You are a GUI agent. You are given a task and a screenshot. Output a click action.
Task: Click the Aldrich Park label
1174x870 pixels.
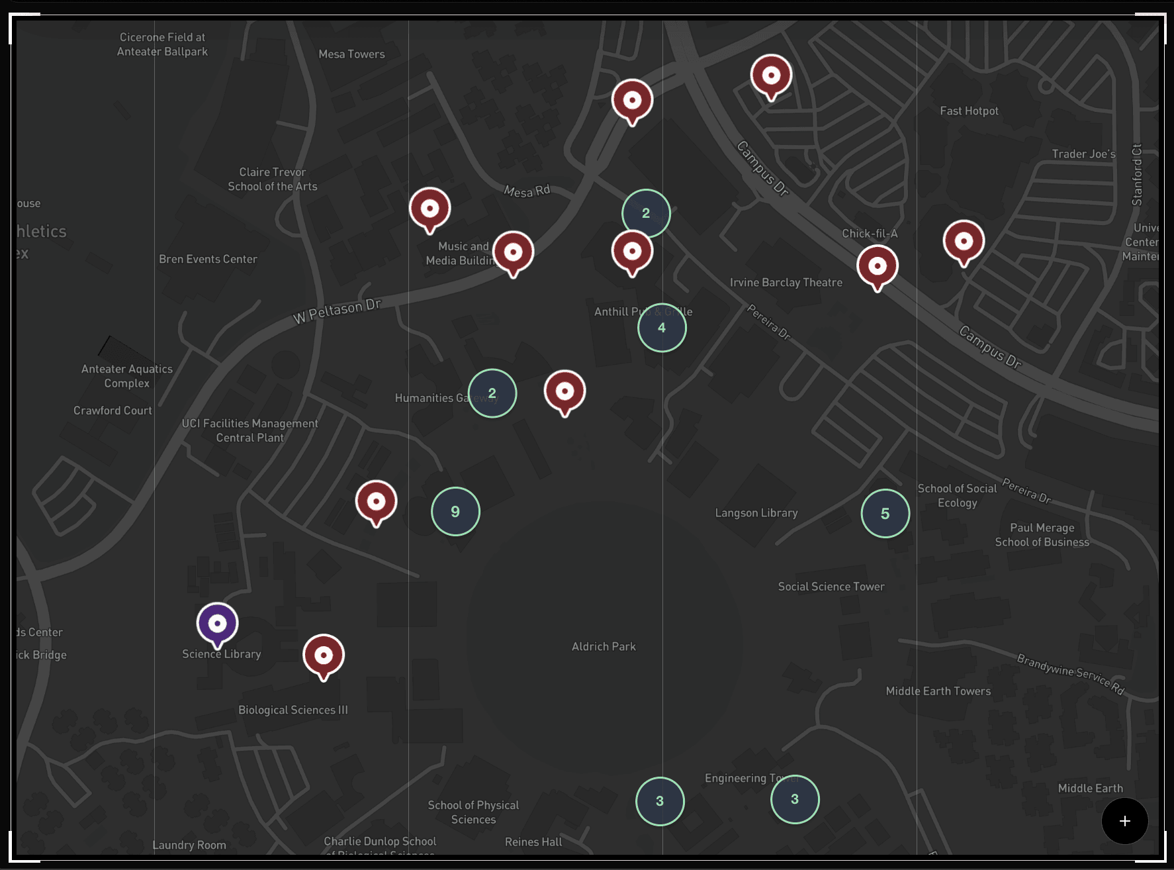point(603,646)
